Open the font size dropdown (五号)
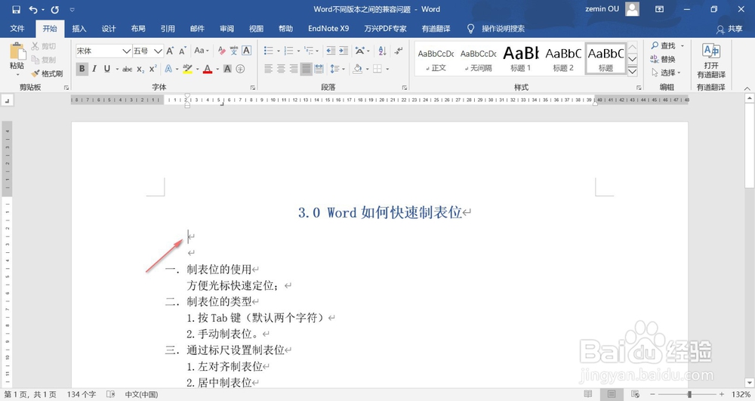Viewport: 755px width, 401px height. [158, 51]
